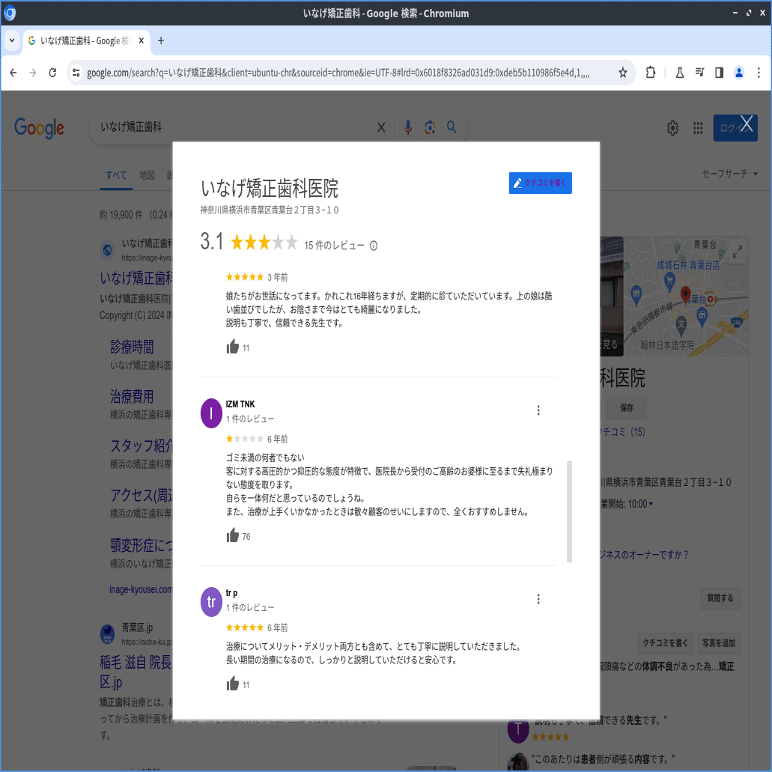
Task: Click the address bar URL
Action: (x=338, y=73)
